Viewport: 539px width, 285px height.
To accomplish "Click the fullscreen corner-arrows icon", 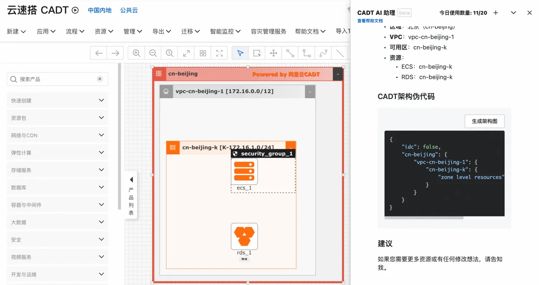I will tap(219, 53).
